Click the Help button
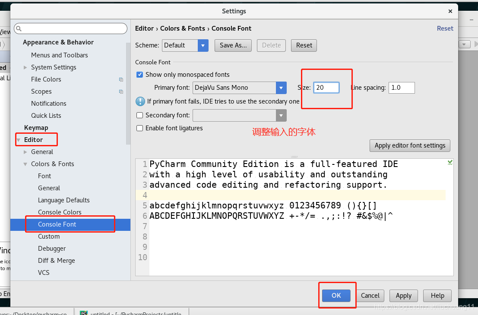This screenshot has height=315, width=478. click(437, 296)
